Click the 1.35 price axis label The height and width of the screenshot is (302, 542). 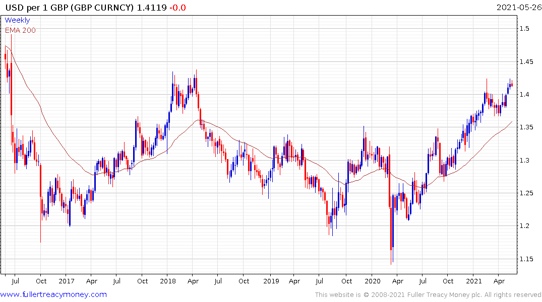tap(526, 127)
